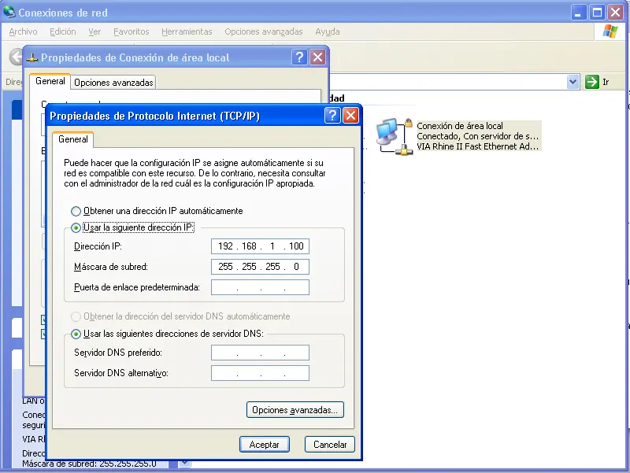The image size is (630, 473).
Task: Click the VIA Rhine II Fast Ethernet adapter text
Action: [477, 146]
